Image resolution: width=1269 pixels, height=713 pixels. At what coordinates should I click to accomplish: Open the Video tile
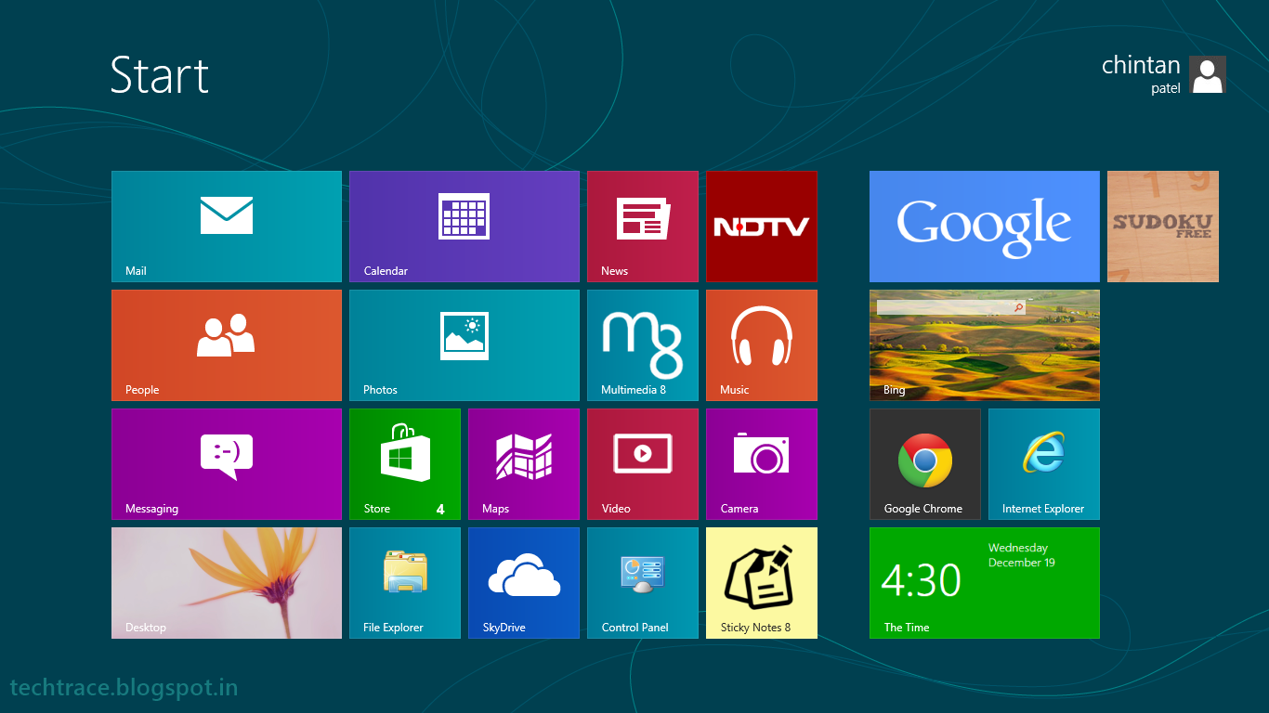point(643,464)
